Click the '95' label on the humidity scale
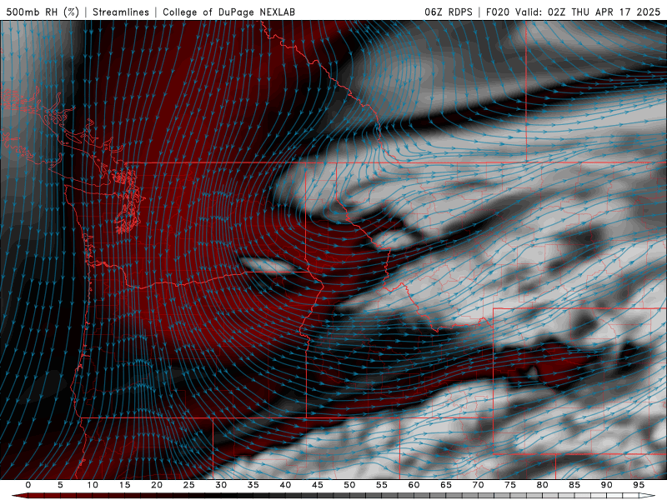The width and height of the screenshot is (667, 500). 639,485
